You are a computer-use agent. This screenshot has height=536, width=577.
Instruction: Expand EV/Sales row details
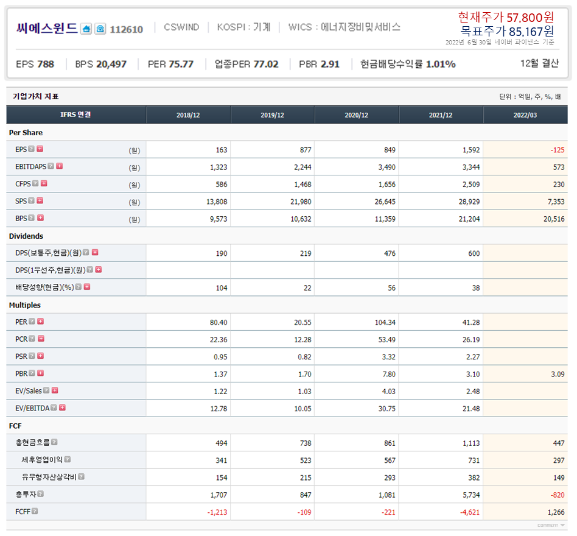(55, 390)
